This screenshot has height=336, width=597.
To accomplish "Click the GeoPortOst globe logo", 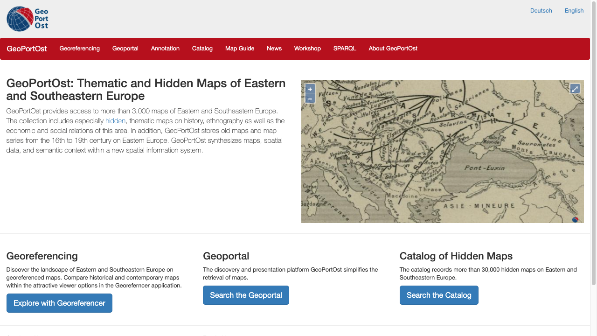I will 27,19.
